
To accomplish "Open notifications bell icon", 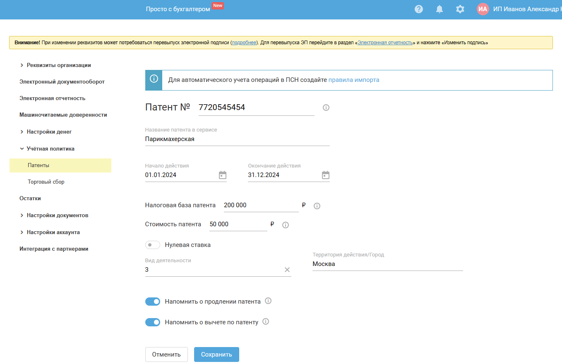I will [x=440, y=9].
